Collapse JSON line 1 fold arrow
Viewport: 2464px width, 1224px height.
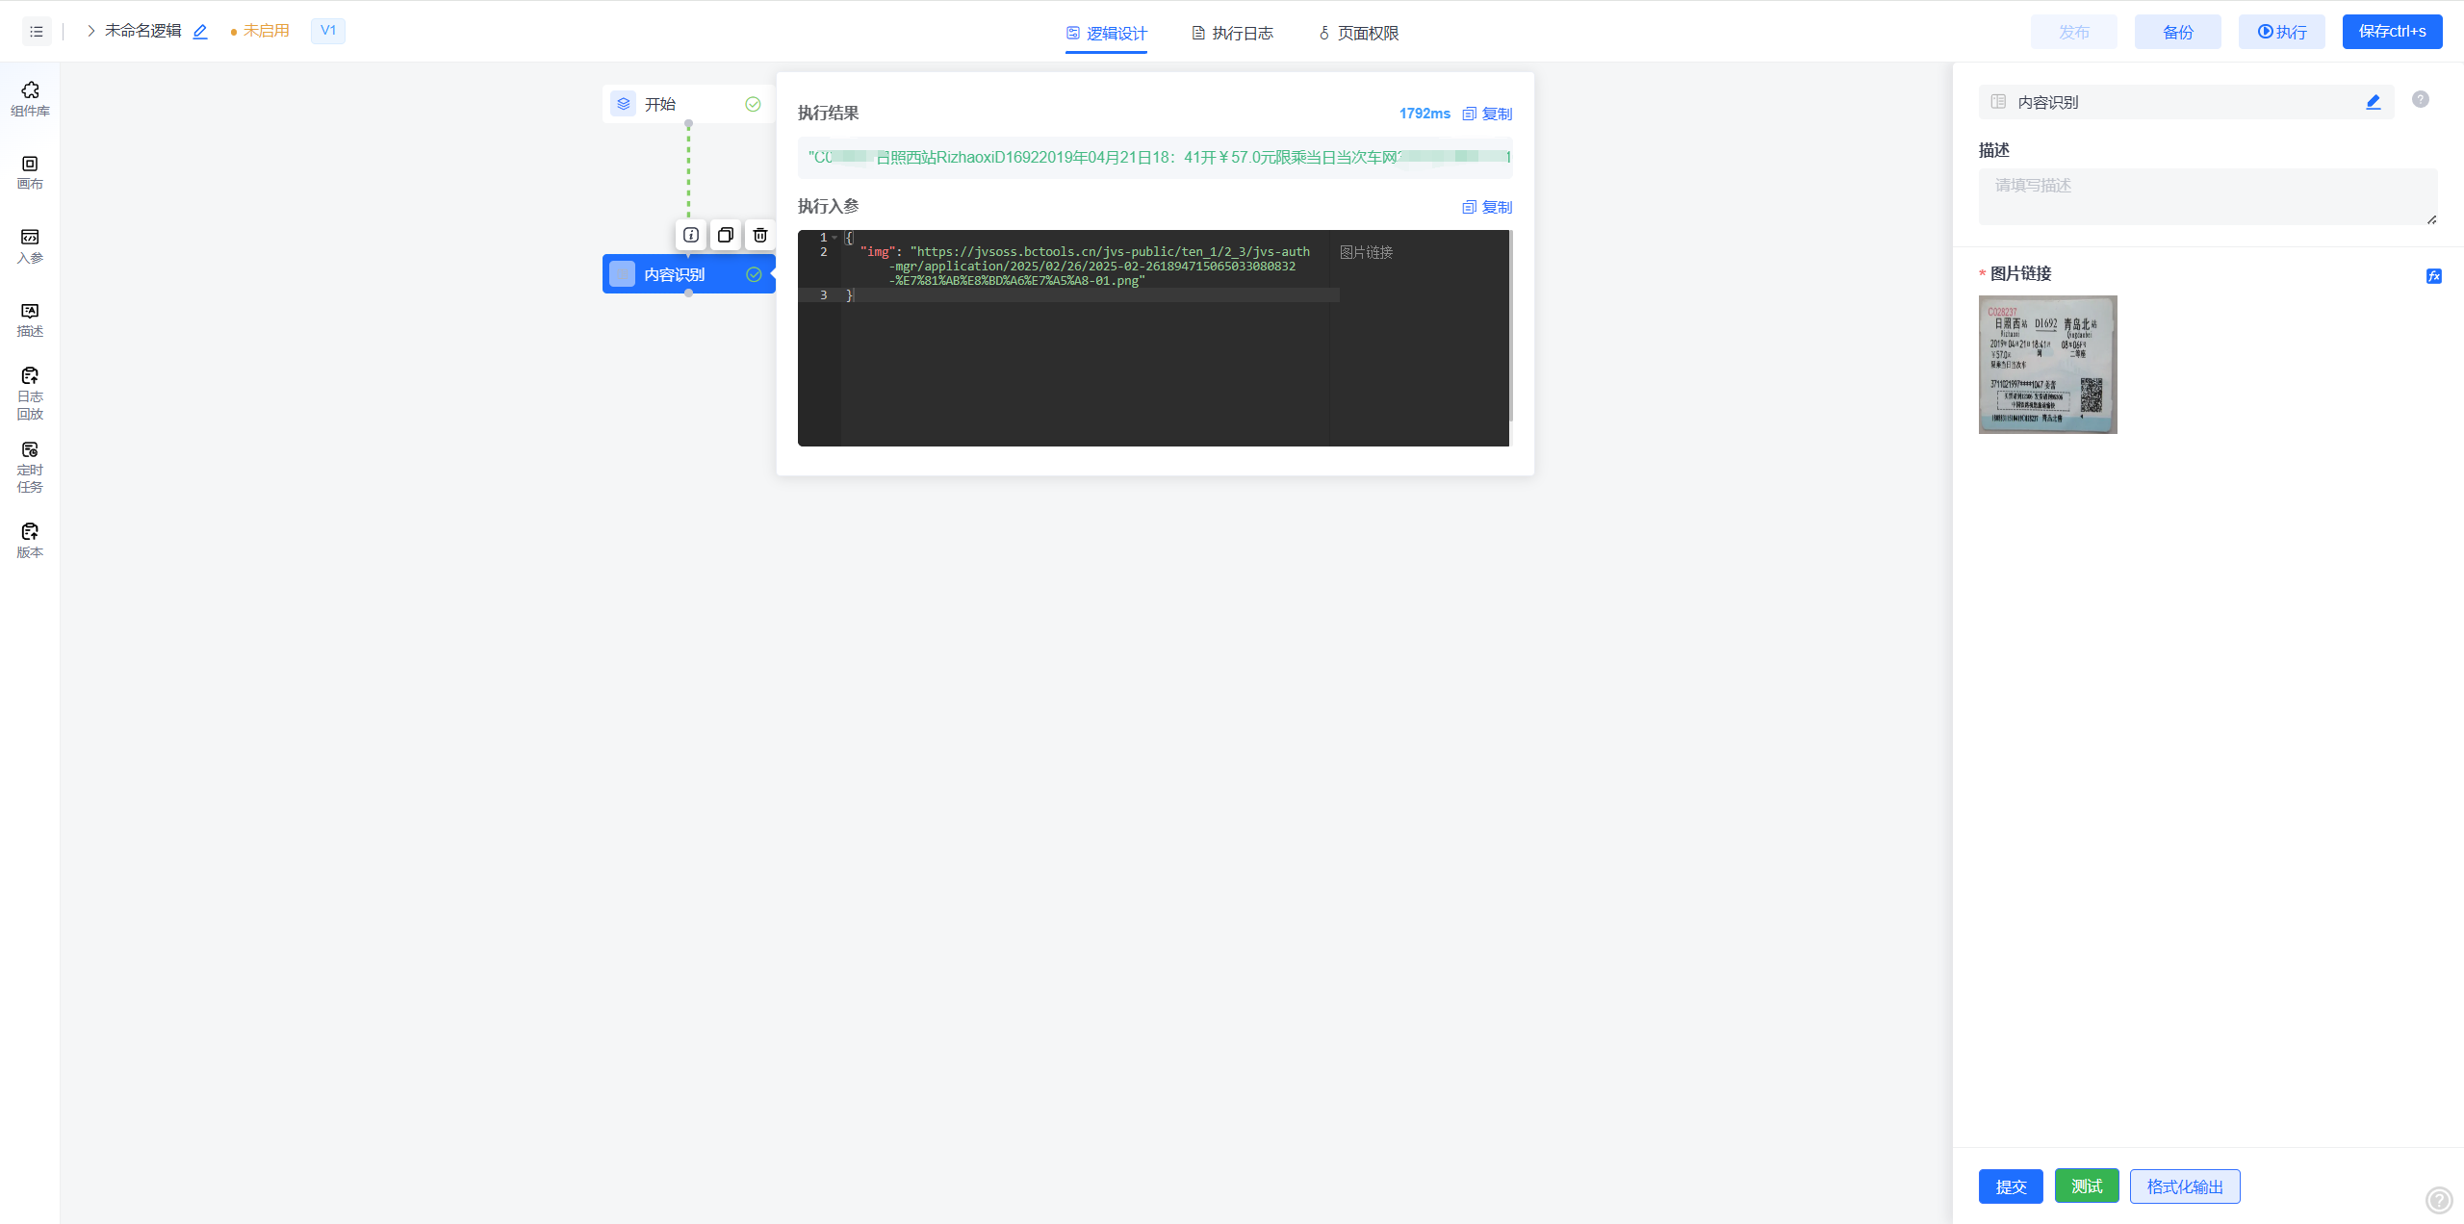834,238
